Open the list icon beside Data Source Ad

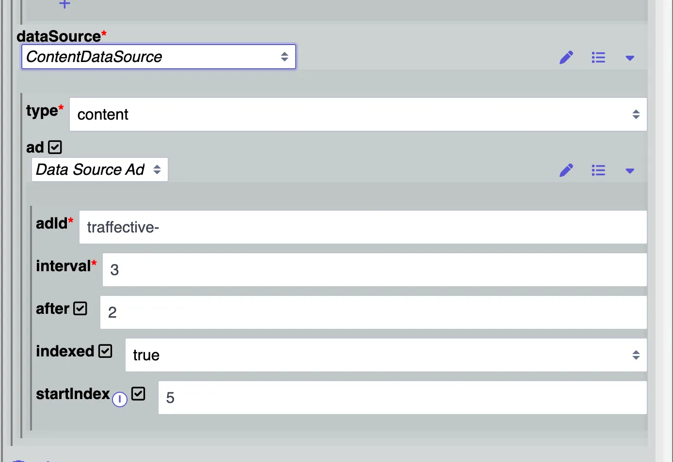tap(598, 170)
